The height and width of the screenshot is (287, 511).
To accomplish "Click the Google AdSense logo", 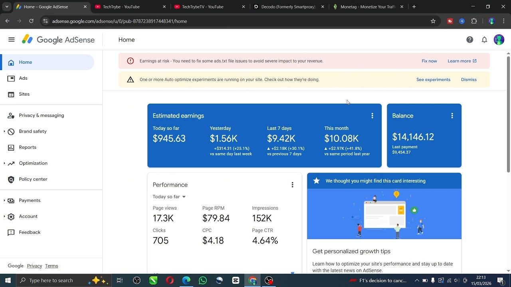I will coord(58,39).
